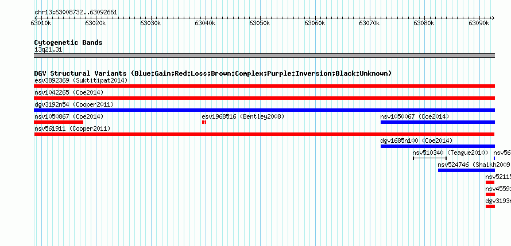Click the dgv3192n54 (Cooper2011) label
This screenshot has height=246, width=511.
(74, 104)
